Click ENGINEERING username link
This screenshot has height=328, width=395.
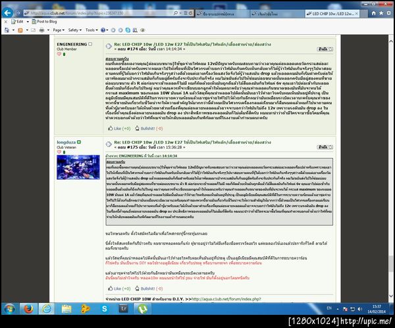point(72,44)
